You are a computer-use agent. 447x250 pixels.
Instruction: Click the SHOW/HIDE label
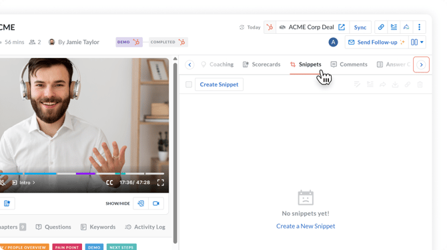click(117, 203)
